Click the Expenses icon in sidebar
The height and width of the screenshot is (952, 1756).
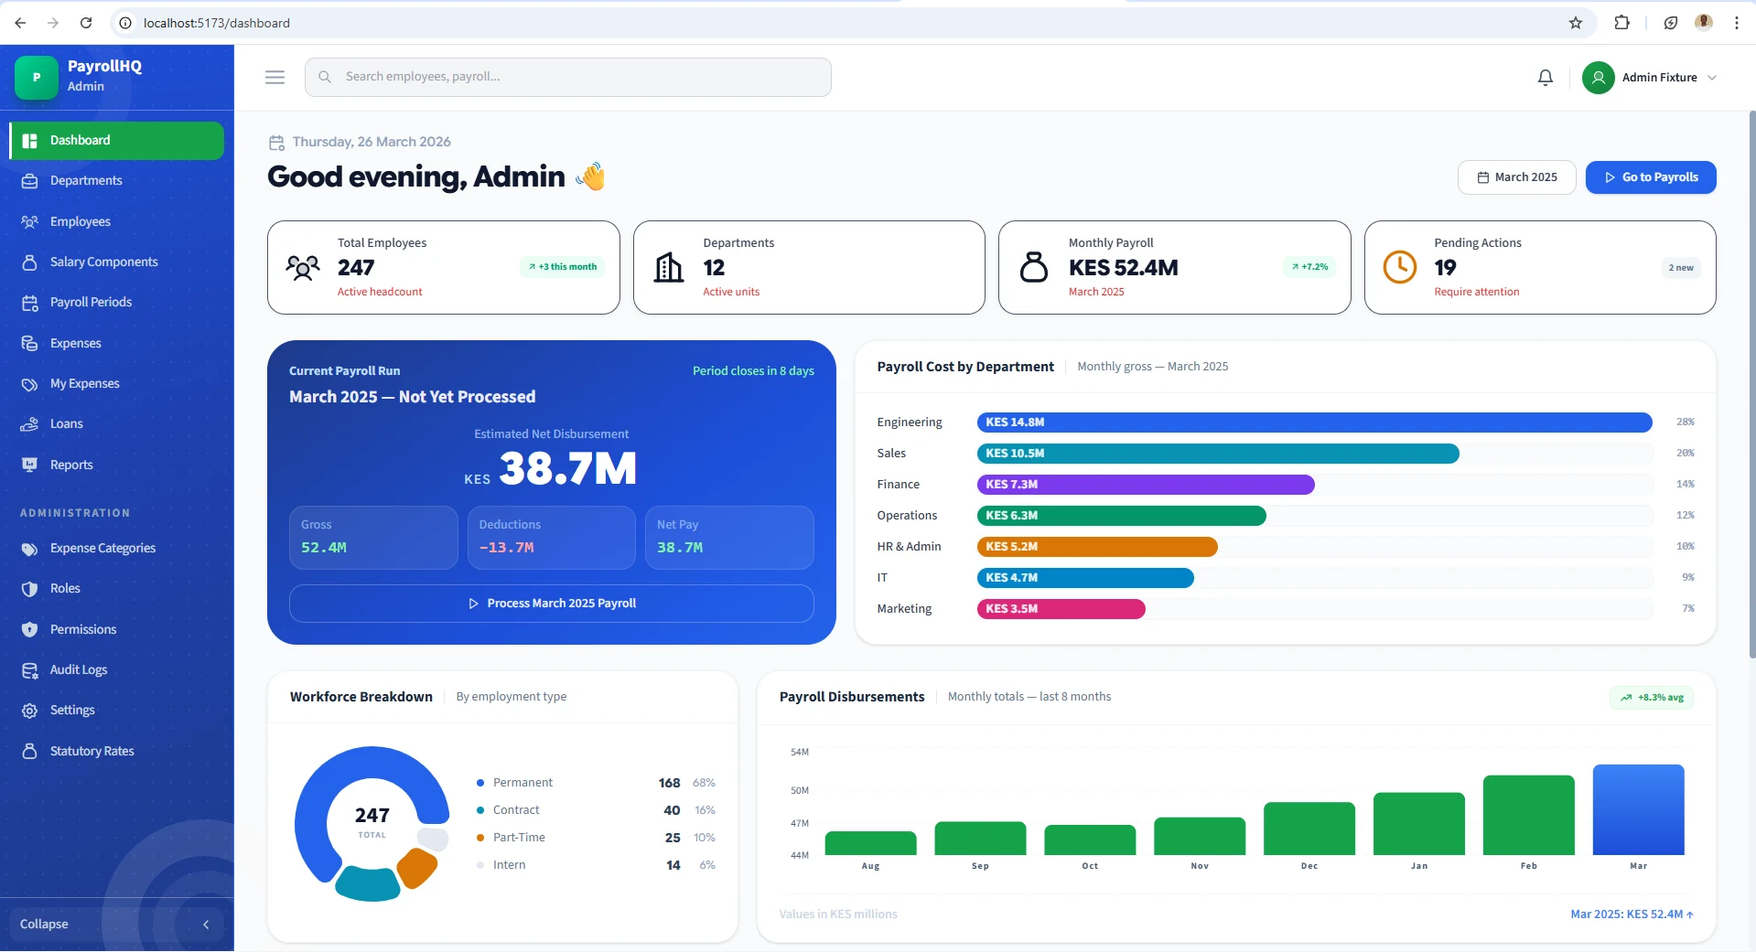coord(29,343)
